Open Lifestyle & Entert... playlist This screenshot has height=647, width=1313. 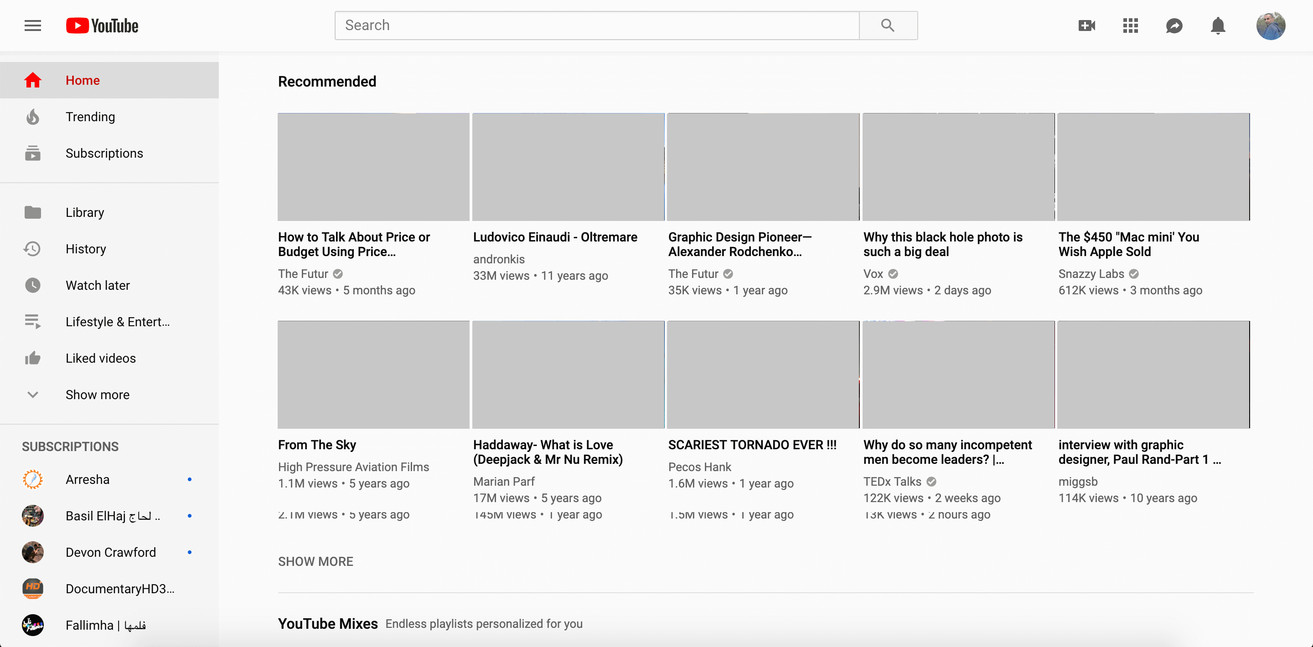pos(117,322)
